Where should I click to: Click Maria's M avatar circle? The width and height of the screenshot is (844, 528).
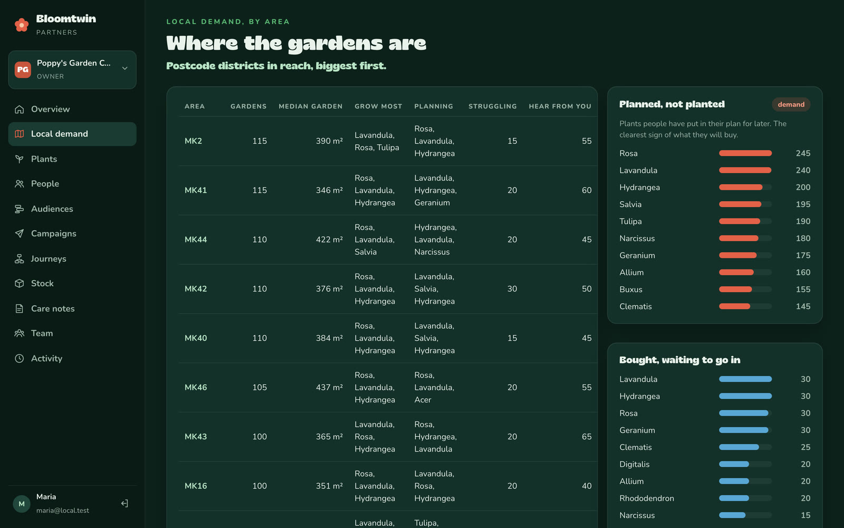(22, 504)
